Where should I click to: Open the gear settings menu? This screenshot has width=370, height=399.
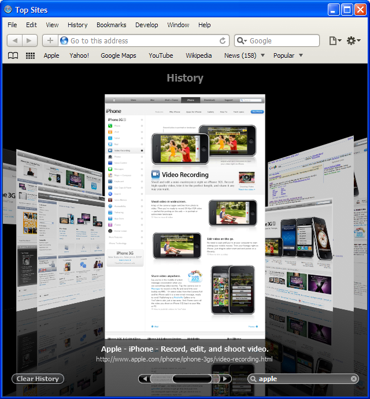353,40
